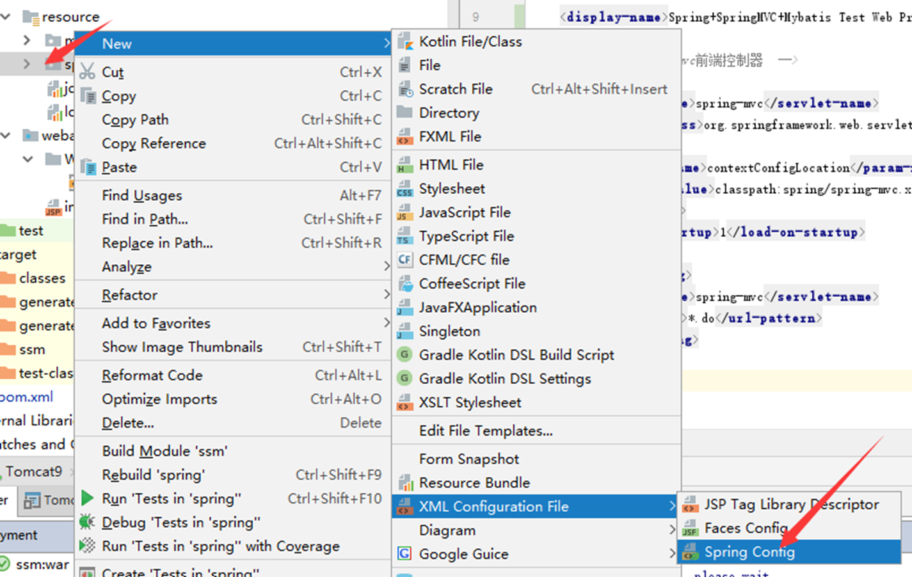Click the display-name tag in editor
The height and width of the screenshot is (577, 912).
pos(613,17)
